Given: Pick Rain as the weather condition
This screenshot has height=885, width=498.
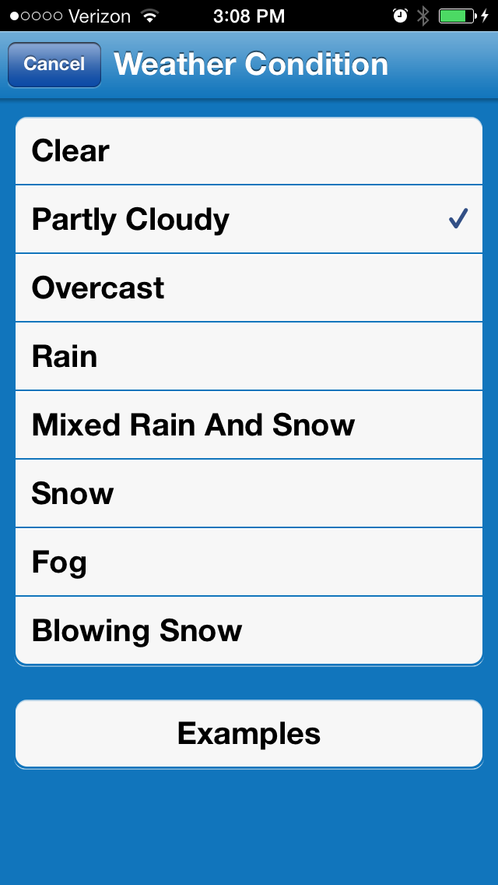Looking at the screenshot, I should pyautogui.click(x=249, y=357).
